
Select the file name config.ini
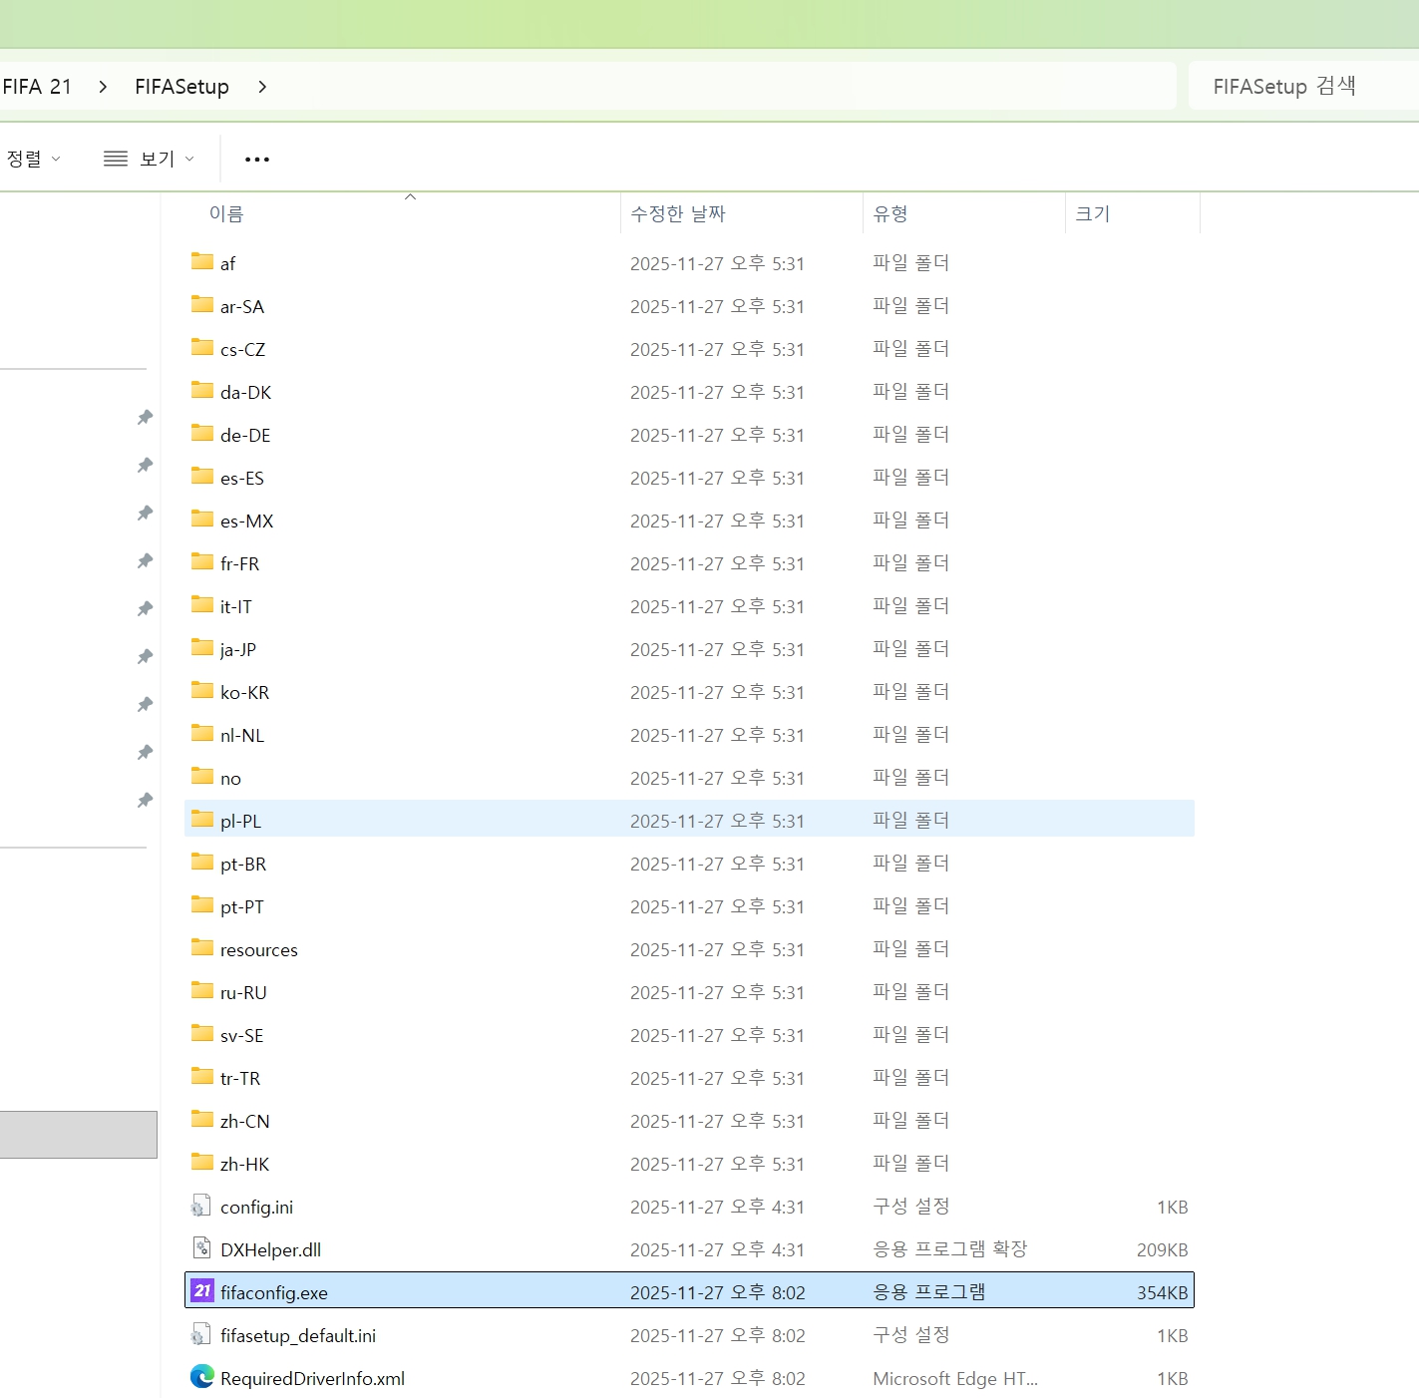click(257, 1207)
